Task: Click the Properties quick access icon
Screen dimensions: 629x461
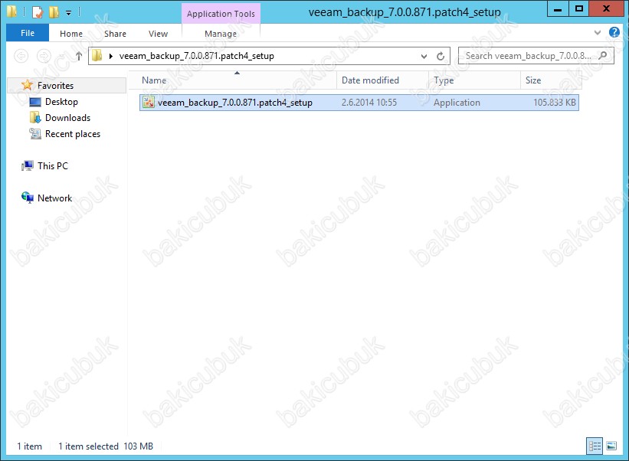Action: pos(38,12)
